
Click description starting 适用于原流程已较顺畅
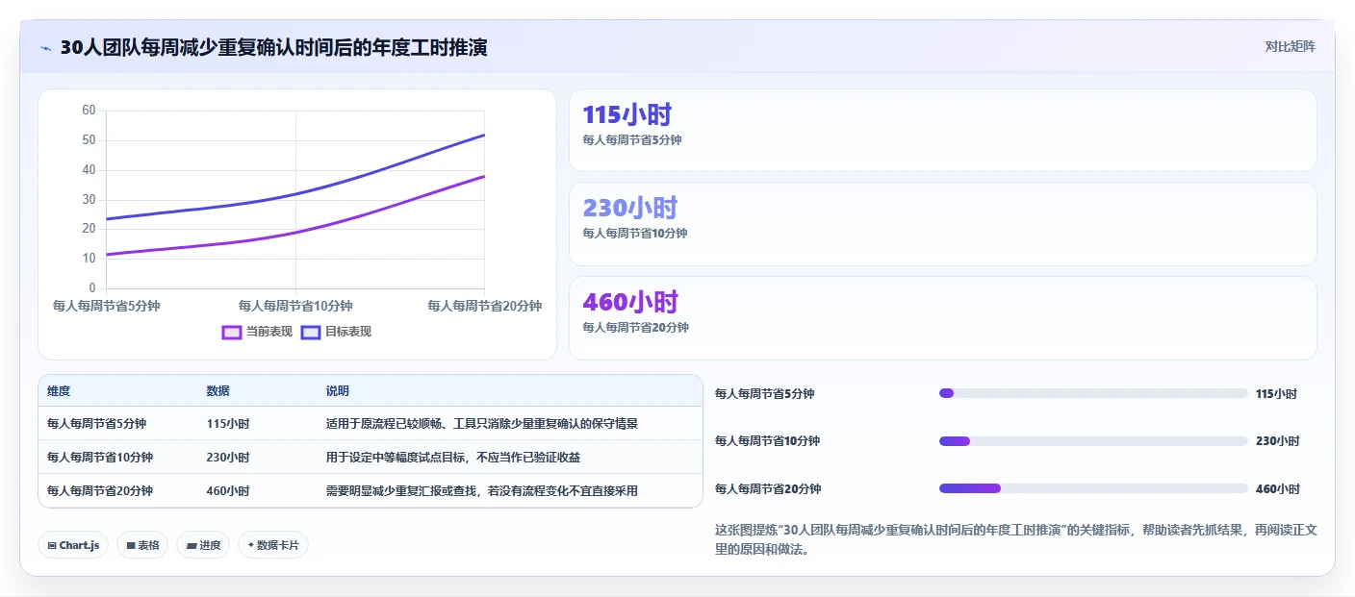point(482,424)
